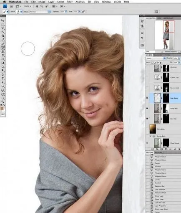
Task: Open the Filter menu
Action: (x=70, y=2)
